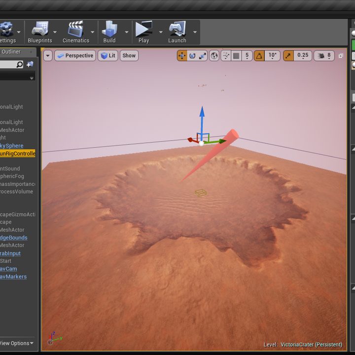Image resolution: width=355 pixels, height=355 pixels.
Task: Change scale snap value 0.25
Action: [x=303, y=55]
